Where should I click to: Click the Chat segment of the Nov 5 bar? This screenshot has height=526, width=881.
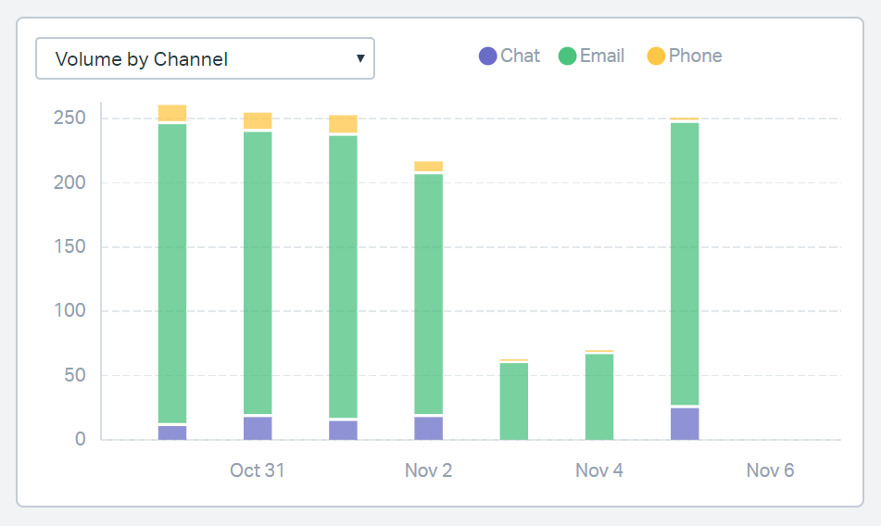click(x=685, y=423)
